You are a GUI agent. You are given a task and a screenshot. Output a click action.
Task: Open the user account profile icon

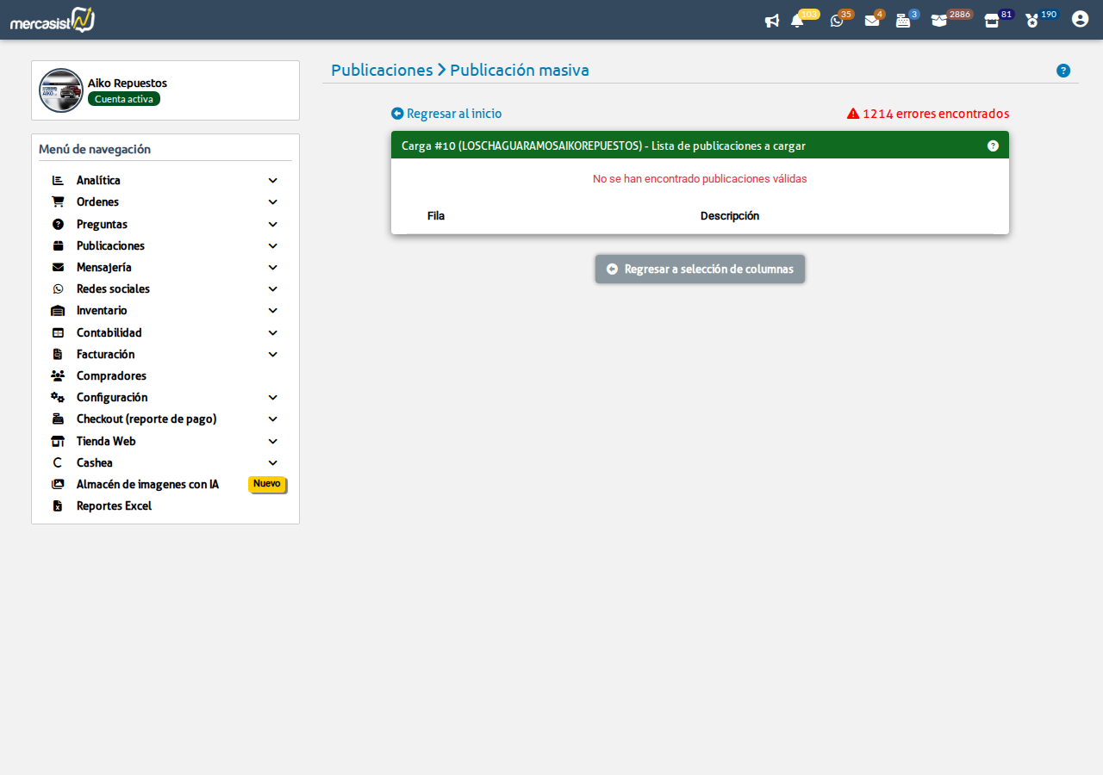[1080, 19]
